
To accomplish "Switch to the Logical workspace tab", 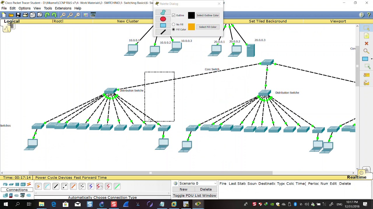I will pyautogui.click(x=12, y=21).
